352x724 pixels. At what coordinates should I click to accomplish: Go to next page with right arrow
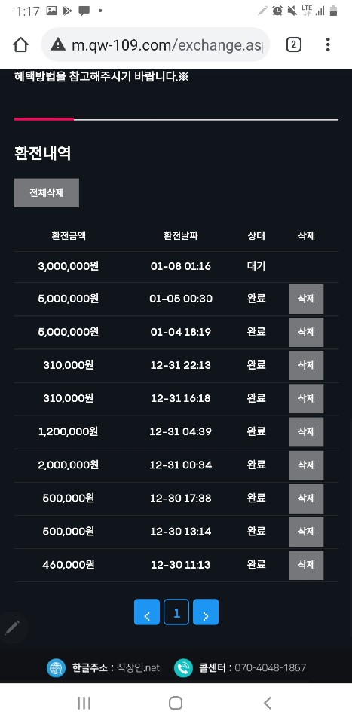(206, 612)
